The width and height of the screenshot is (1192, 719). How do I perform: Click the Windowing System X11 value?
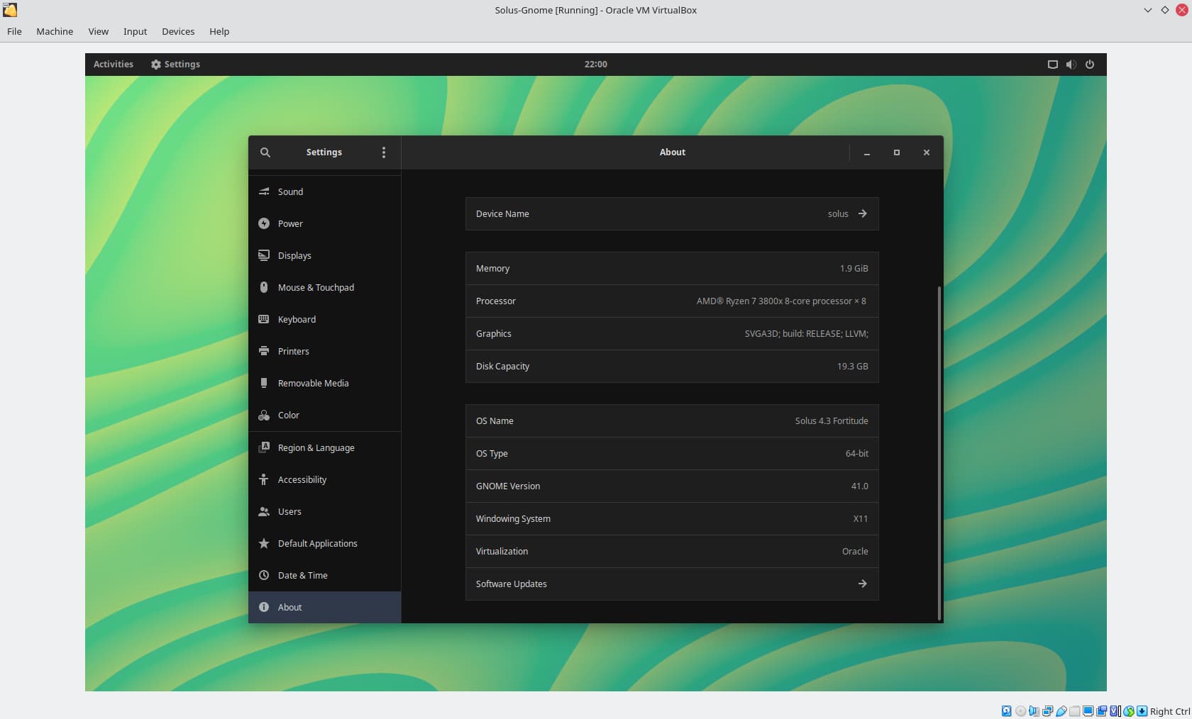coord(860,518)
